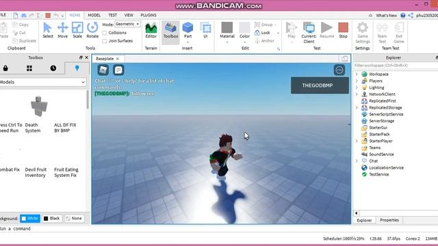438x246 pixels.
Task: Expand the StarterPlayer node
Action: [x=357, y=141]
